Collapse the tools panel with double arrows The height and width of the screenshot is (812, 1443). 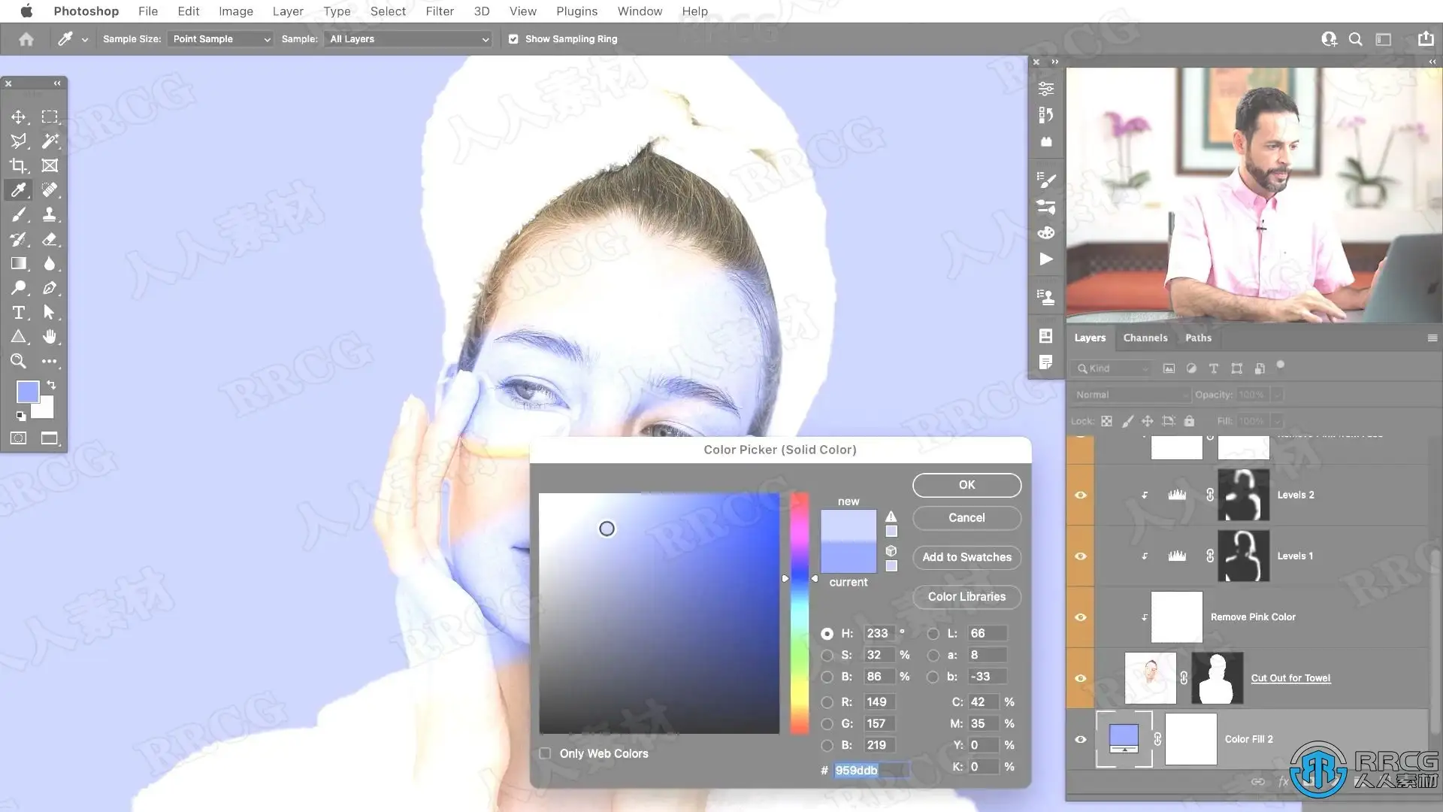57,83
